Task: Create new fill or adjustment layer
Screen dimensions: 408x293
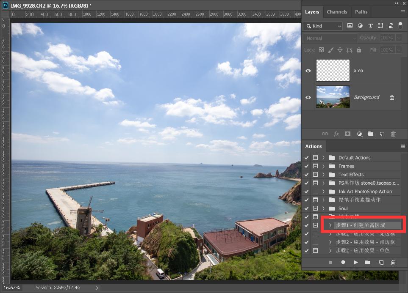Action: [359, 134]
